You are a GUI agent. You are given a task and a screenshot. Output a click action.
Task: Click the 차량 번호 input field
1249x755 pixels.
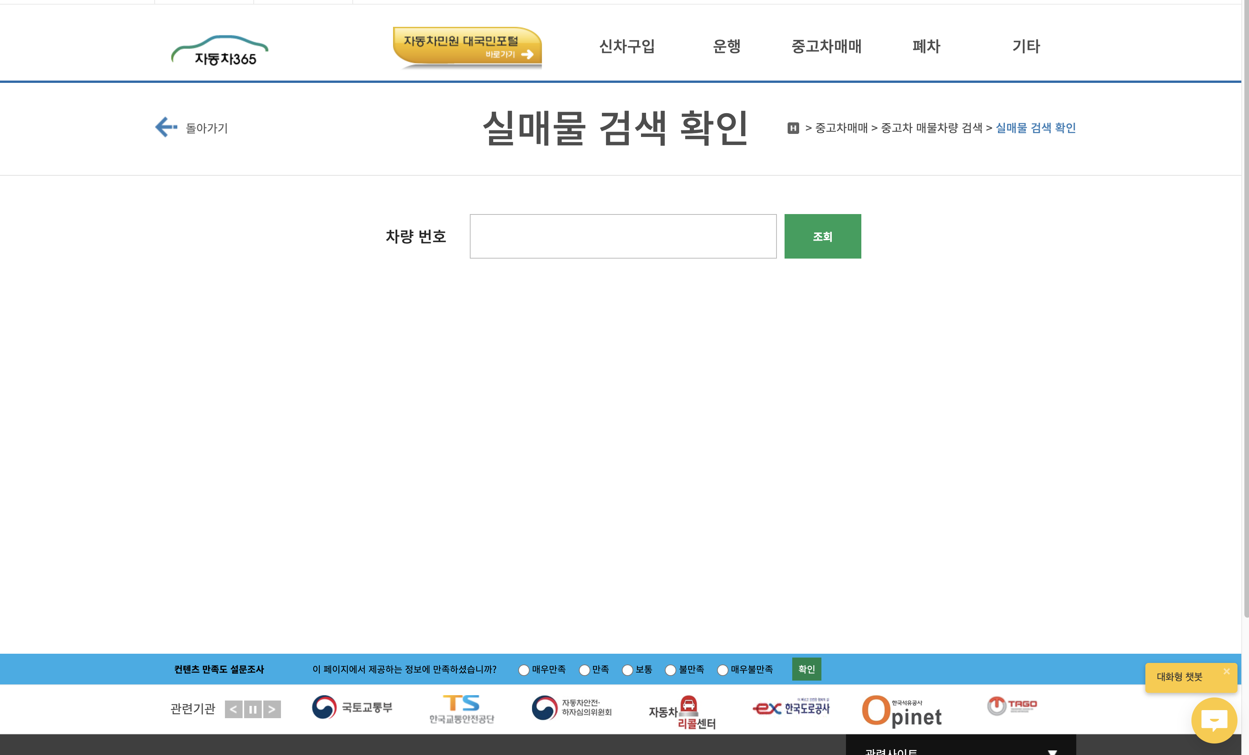click(x=623, y=236)
